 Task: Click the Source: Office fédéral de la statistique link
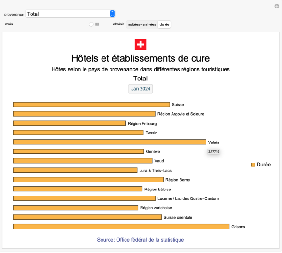(141, 240)
